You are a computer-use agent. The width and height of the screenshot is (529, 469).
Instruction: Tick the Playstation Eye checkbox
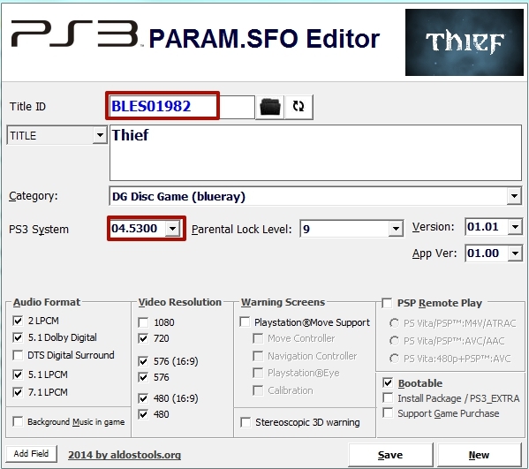coord(258,373)
